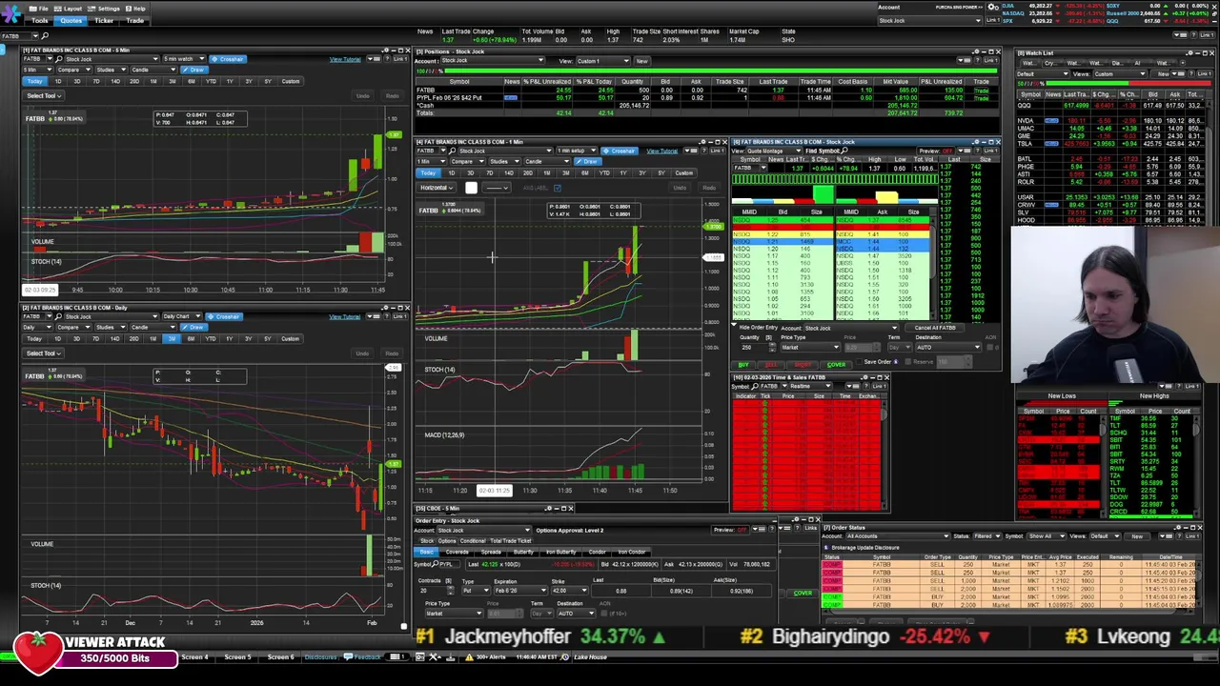Toggle Crosshair on the Daily chart

[226, 316]
